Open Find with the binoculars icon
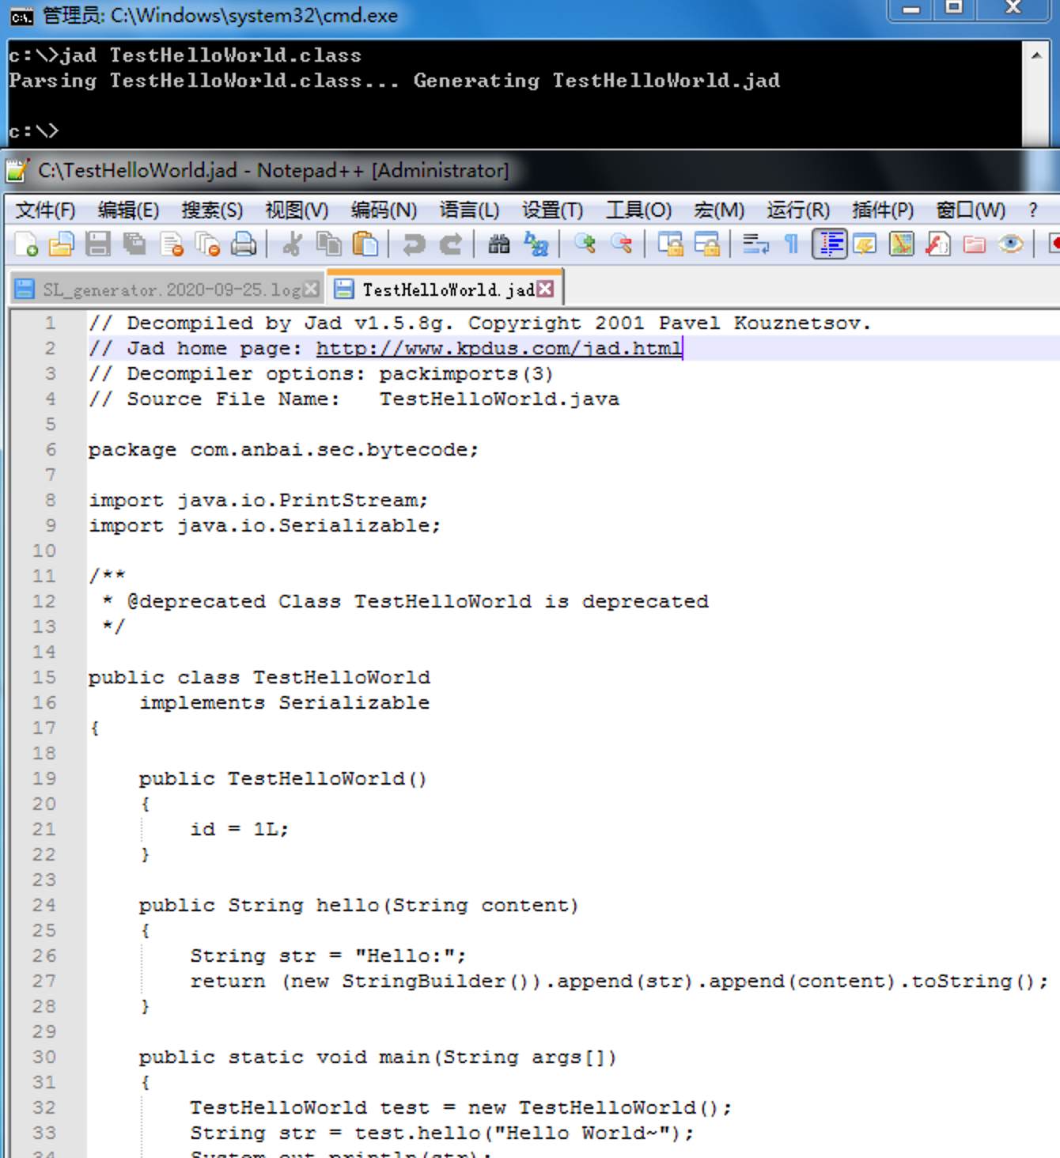 pyautogui.click(x=498, y=244)
